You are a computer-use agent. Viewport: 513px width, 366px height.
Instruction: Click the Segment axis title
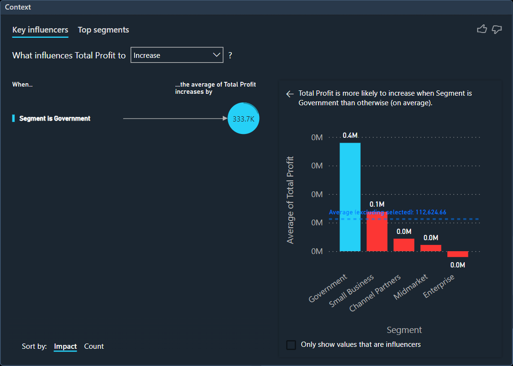(404, 330)
